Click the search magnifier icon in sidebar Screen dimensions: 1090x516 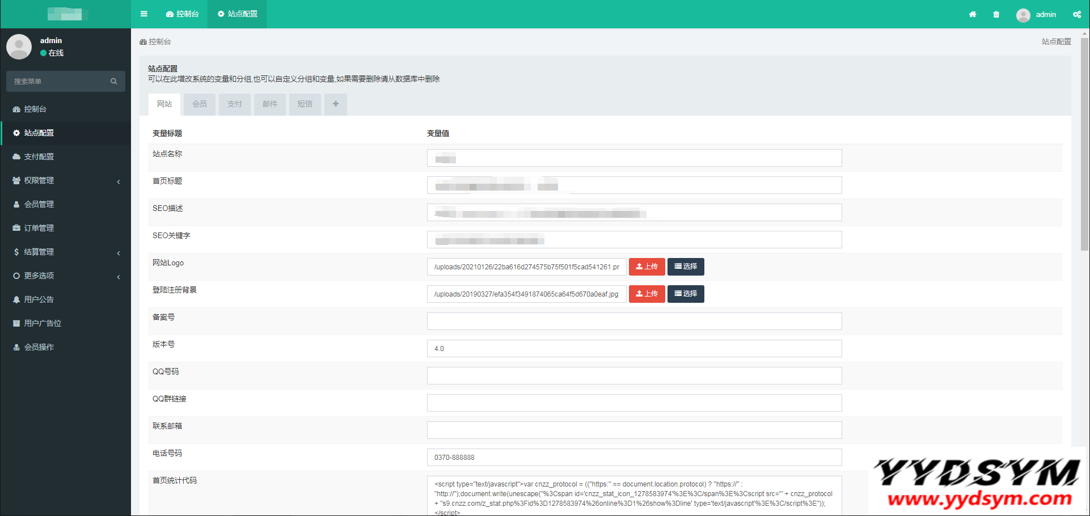(x=114, y=82)
